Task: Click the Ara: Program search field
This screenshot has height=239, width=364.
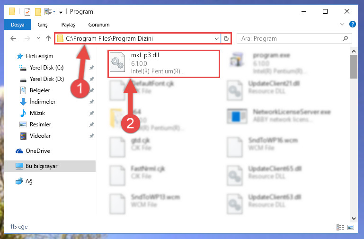Action: (290, 38)
